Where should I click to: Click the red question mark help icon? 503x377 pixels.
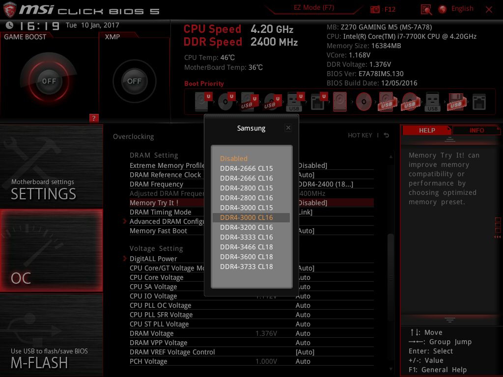click(94, 118)
